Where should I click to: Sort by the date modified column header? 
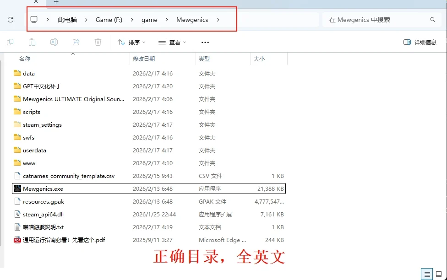[x=144, y=59]
